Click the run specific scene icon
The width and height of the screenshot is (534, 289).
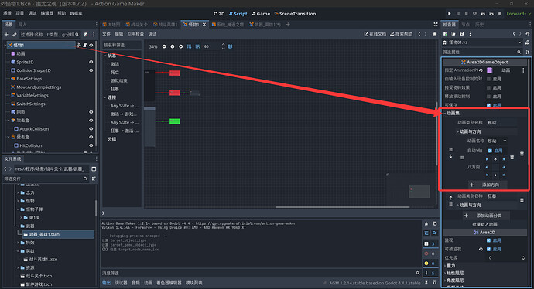[x=491, y=14]
